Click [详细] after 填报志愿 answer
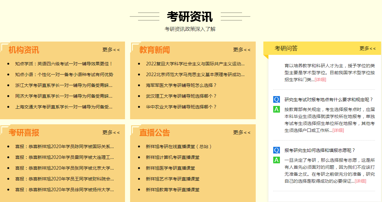 coord(360,181)
